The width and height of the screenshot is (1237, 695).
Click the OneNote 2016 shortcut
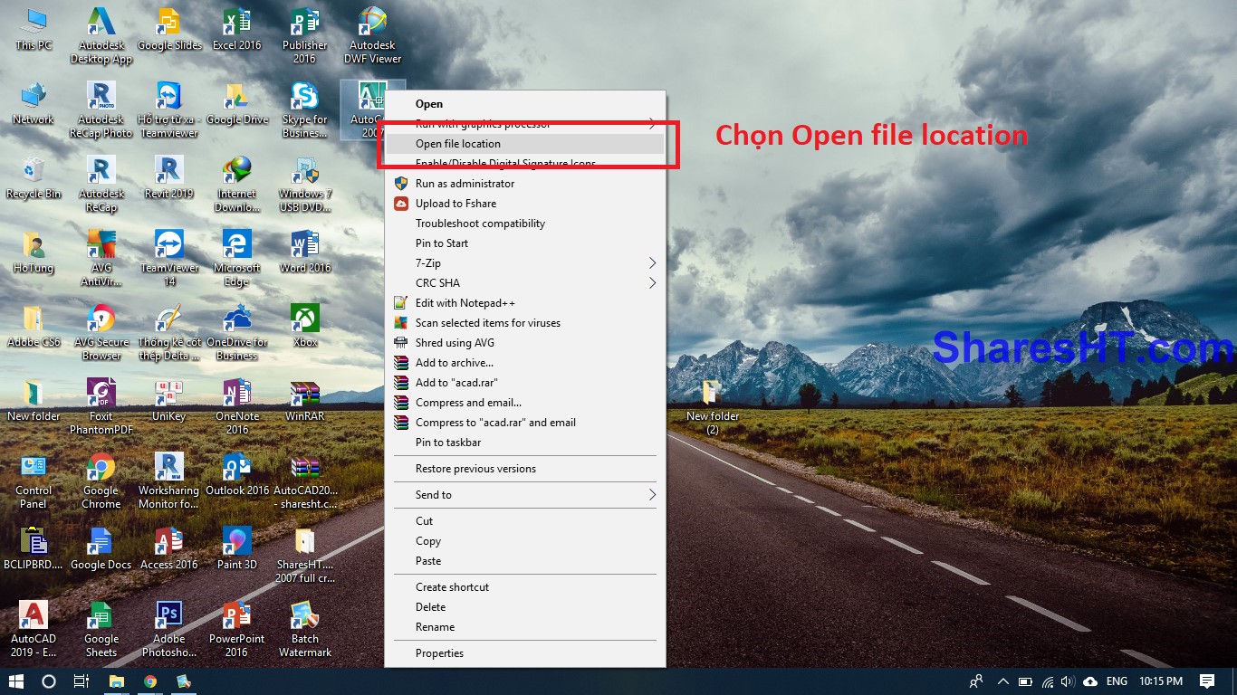(237, 407)
